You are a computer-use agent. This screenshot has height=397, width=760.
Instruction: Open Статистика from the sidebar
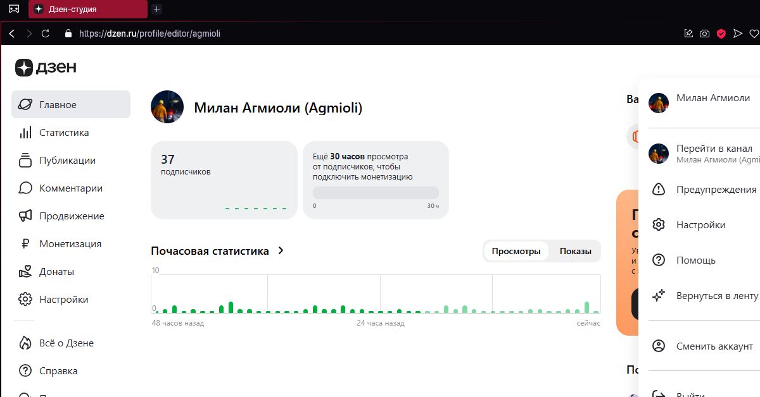click(63, 133)
